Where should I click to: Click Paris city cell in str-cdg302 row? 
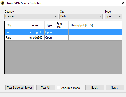point(17,38)
